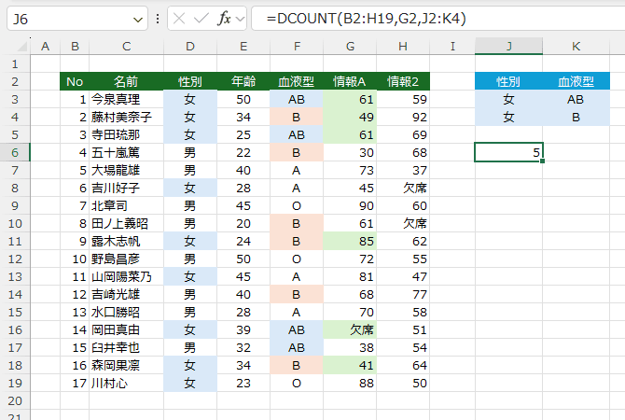Click the blue 血液型 criteria header cell

tap(576, 81)
